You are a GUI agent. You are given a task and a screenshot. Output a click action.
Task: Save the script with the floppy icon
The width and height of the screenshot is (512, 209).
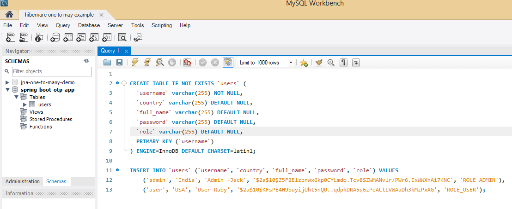(x=119, y=63)
